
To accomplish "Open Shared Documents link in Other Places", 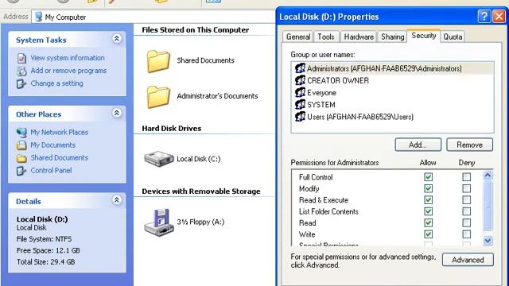I will click(x=60, y=157).
